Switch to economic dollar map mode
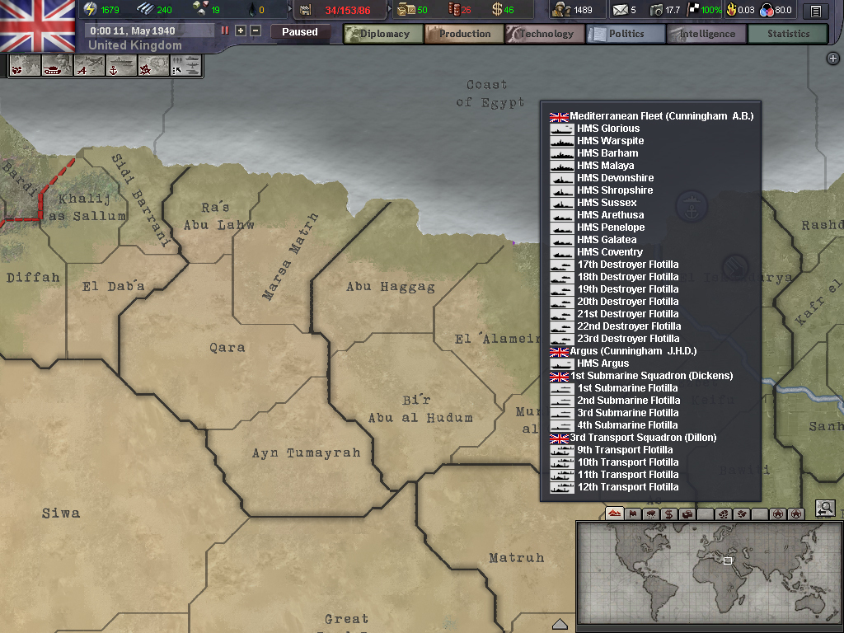The height and width of the screenshot is (633, 844). pyautogui.click(x=668, y=513)
